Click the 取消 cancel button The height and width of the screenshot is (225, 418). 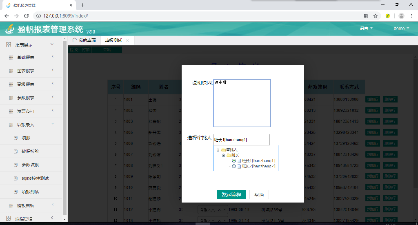click(259, 194)
